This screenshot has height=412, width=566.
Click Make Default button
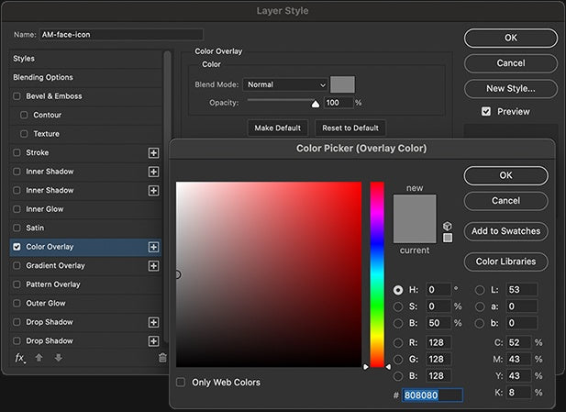pos(278,128)
